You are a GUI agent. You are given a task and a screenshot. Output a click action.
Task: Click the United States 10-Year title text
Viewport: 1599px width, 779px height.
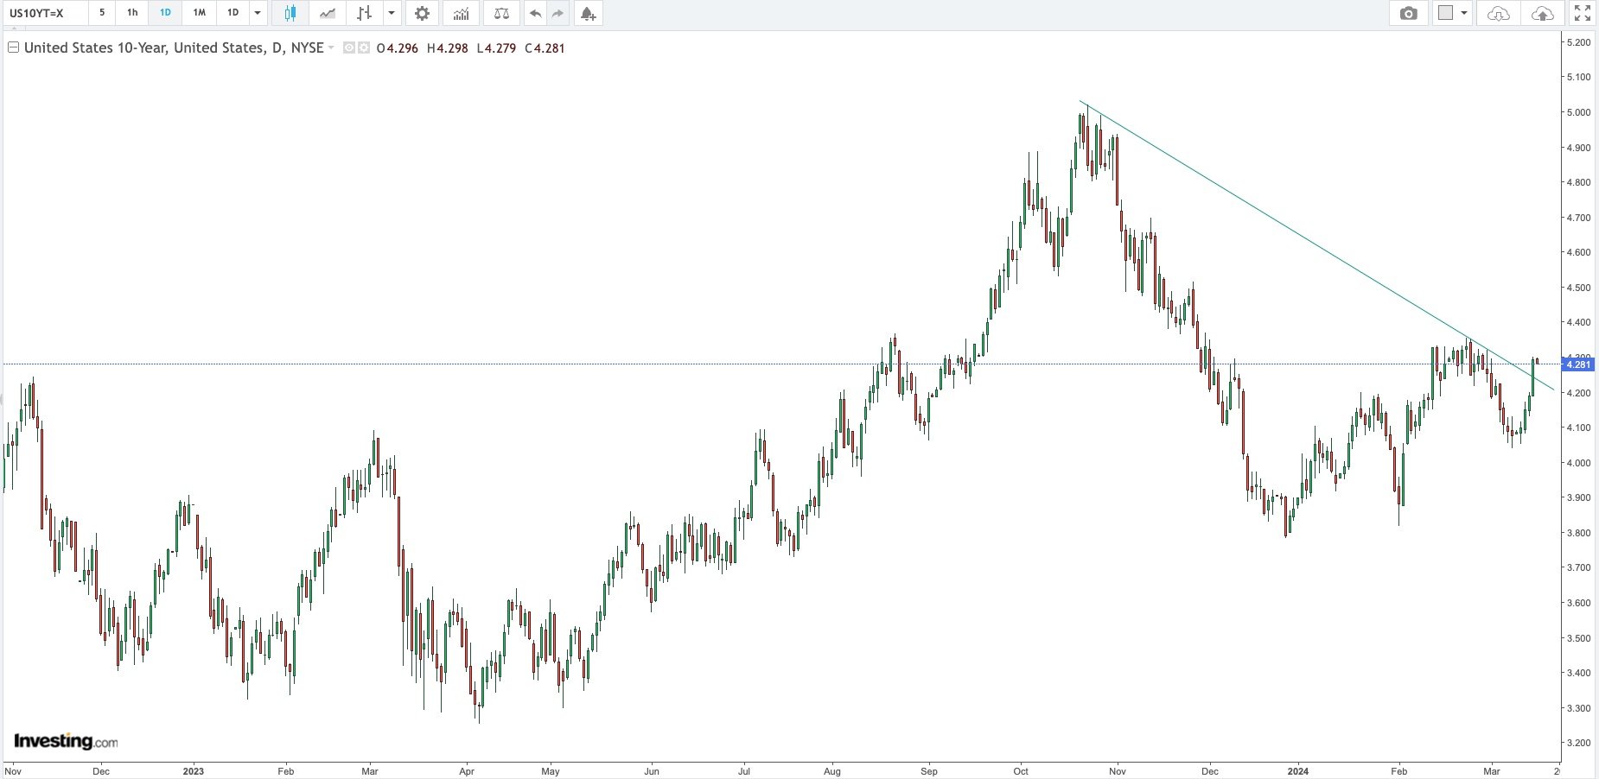(x=174, y=47)
